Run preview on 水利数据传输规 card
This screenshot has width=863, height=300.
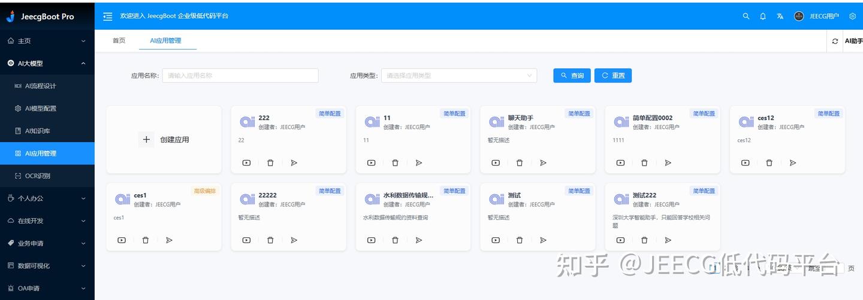pos(371,240)
